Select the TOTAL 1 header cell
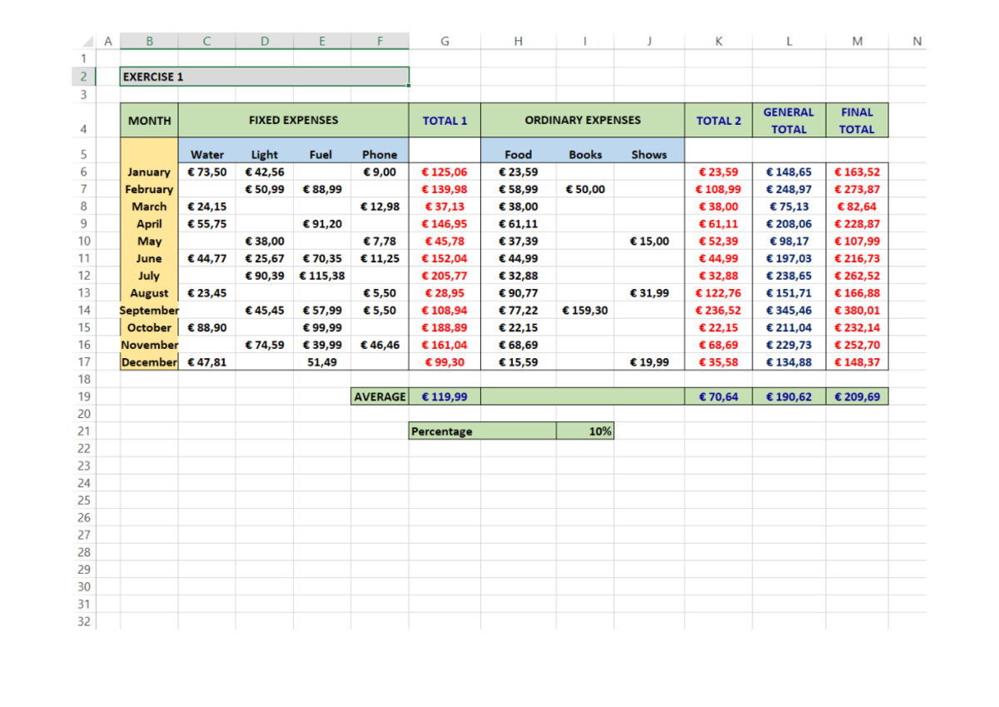Screen dimensions: 999x707 [x=445, y=120]
